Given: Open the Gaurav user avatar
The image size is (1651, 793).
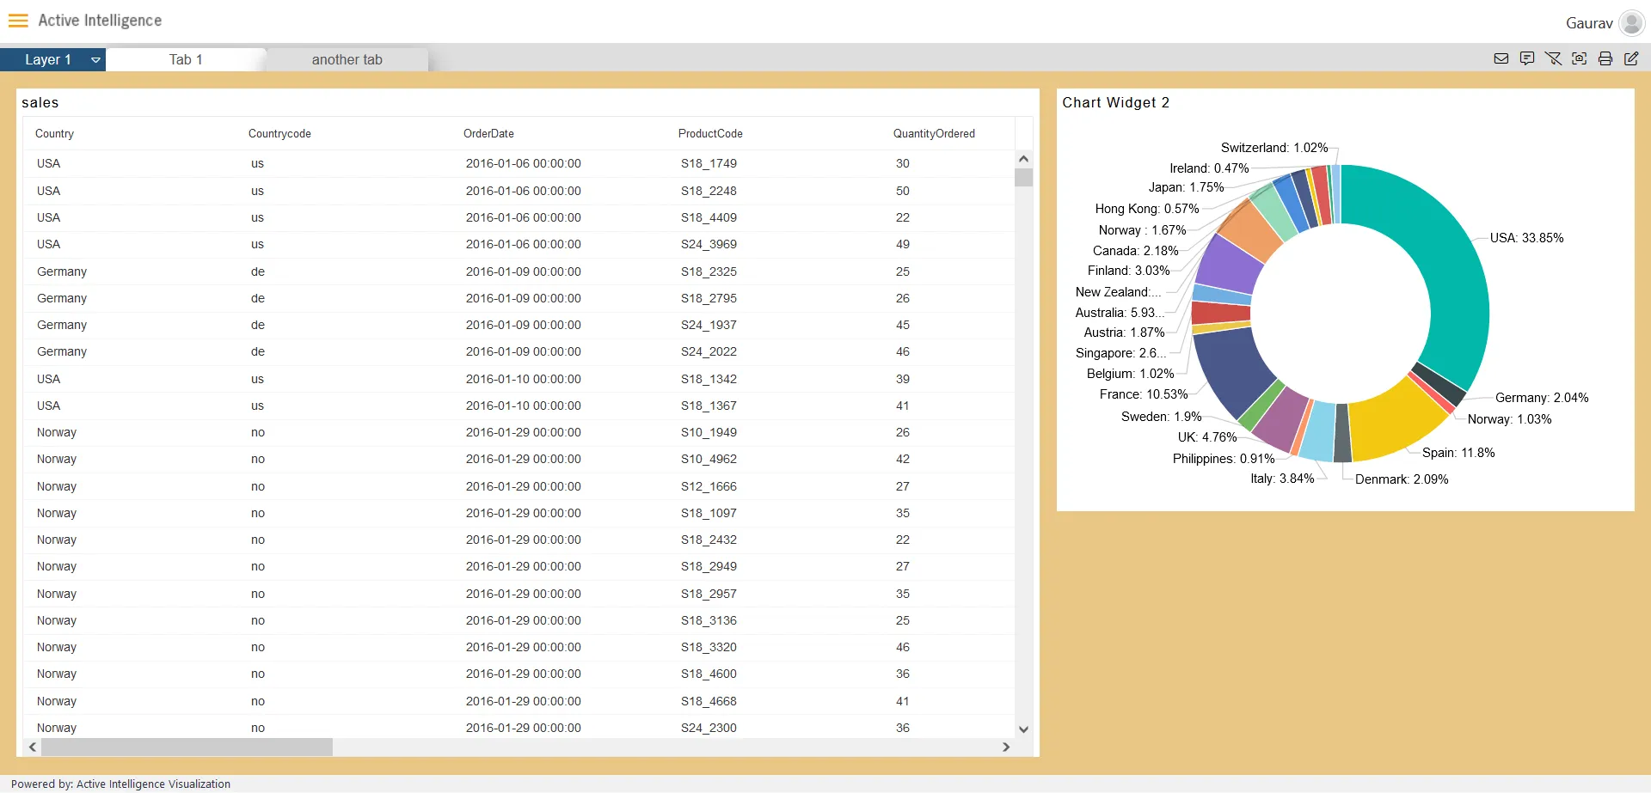Looking at the screenshot, I should pos(1631,23).
